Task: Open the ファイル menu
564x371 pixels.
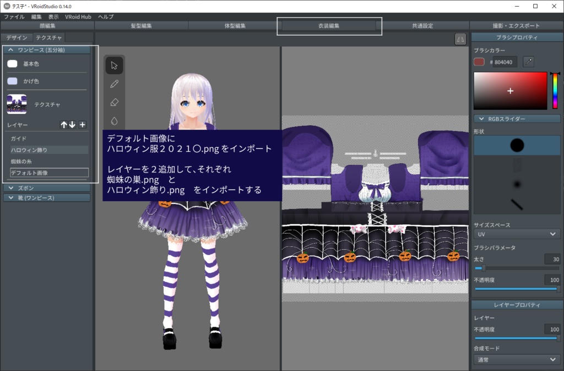Action: [x=13, y=16]
